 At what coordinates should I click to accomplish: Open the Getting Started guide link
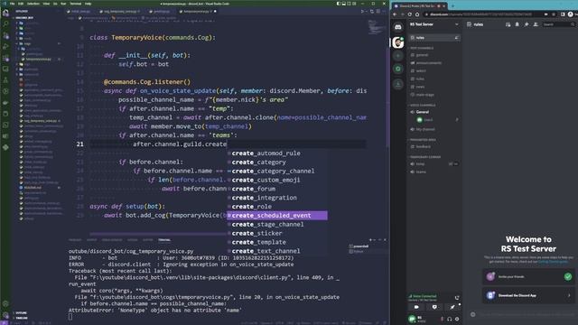(553, 262)
